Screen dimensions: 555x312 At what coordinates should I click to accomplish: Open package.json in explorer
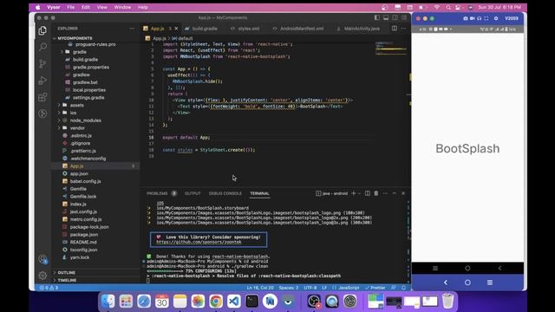84,235
